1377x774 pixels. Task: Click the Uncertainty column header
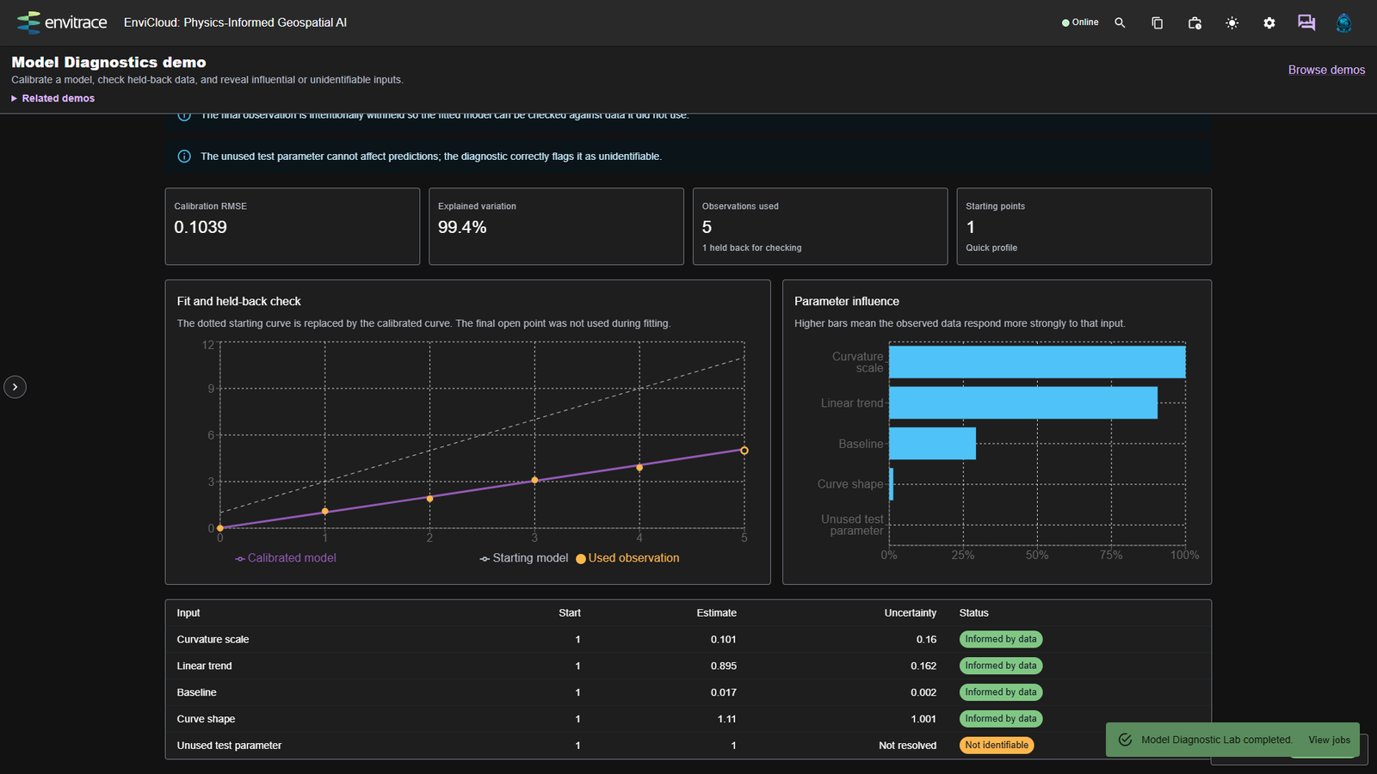pyautogui.click(x=910, y=613)
